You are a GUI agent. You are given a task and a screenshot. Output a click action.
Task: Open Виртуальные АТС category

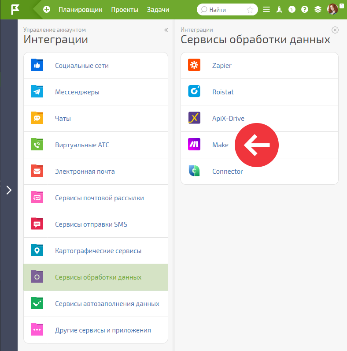(x=96, y=145)
